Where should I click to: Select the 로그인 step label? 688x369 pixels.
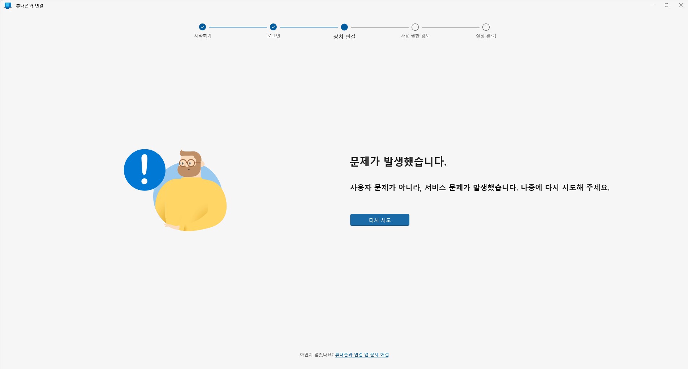click(x=273, y=35)
